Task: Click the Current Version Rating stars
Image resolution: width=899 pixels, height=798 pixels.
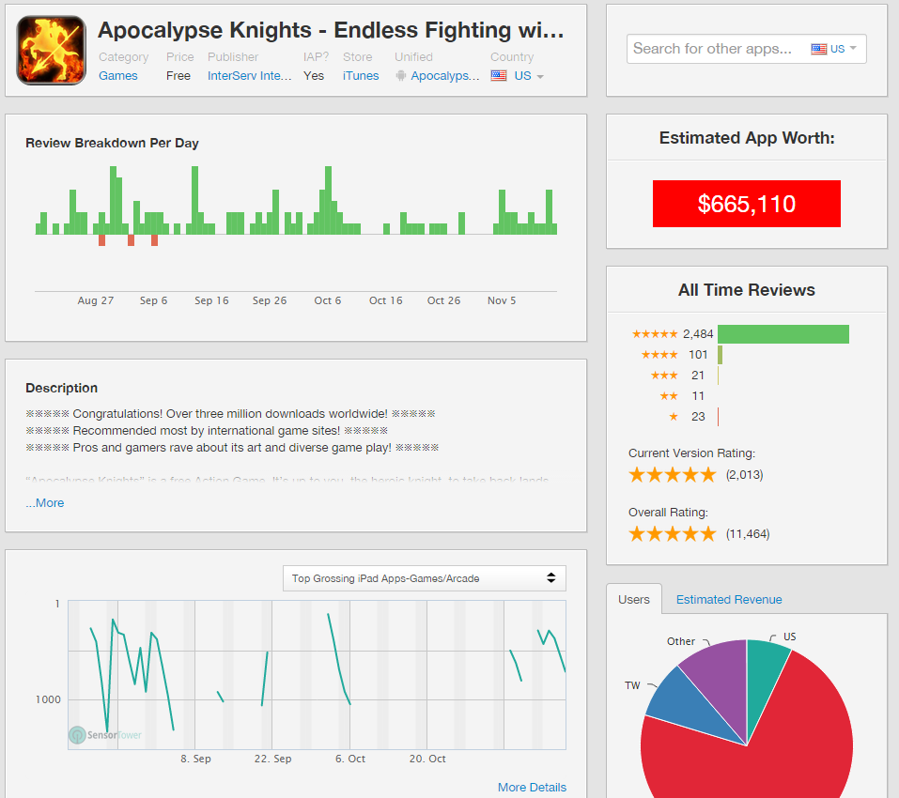Action: click(673, 475)
